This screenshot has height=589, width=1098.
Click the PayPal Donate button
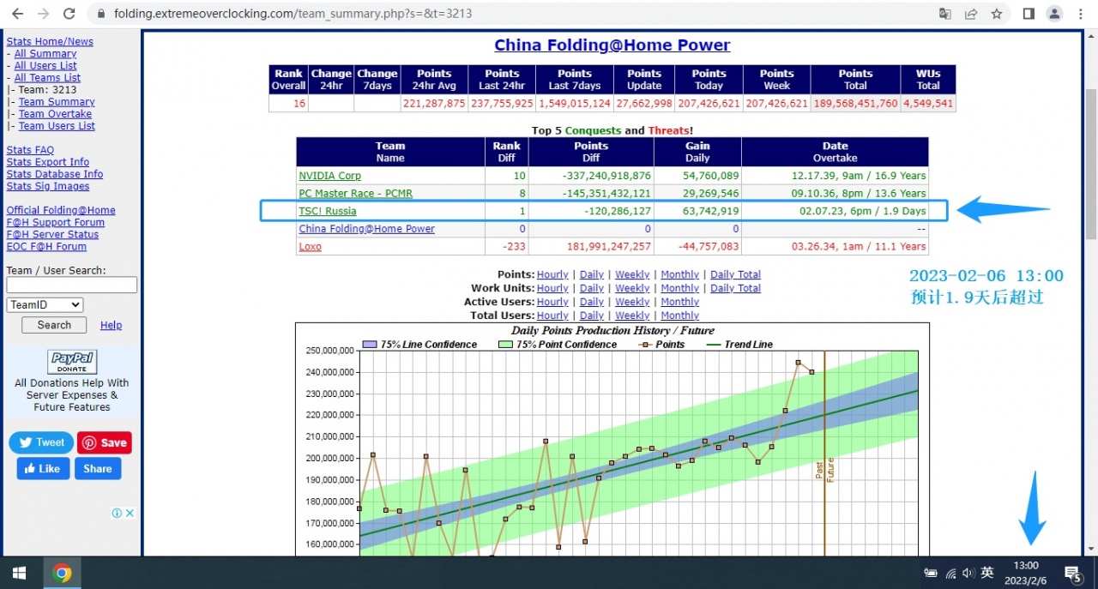click(x=72, y=362)
